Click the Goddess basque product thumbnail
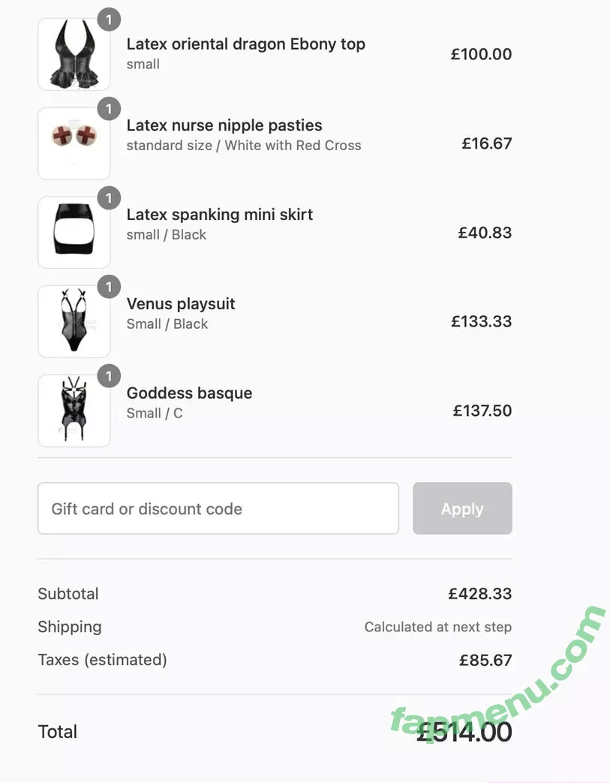 (74, 411)
